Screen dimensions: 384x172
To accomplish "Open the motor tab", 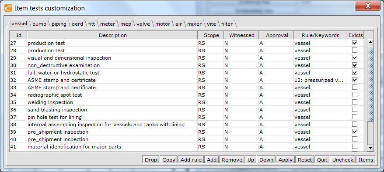I will click(x=163, y=24).
